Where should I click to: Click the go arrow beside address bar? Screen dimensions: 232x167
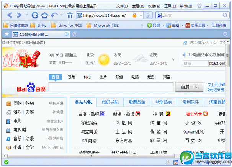pyautogui.click(x=148, y=15)
